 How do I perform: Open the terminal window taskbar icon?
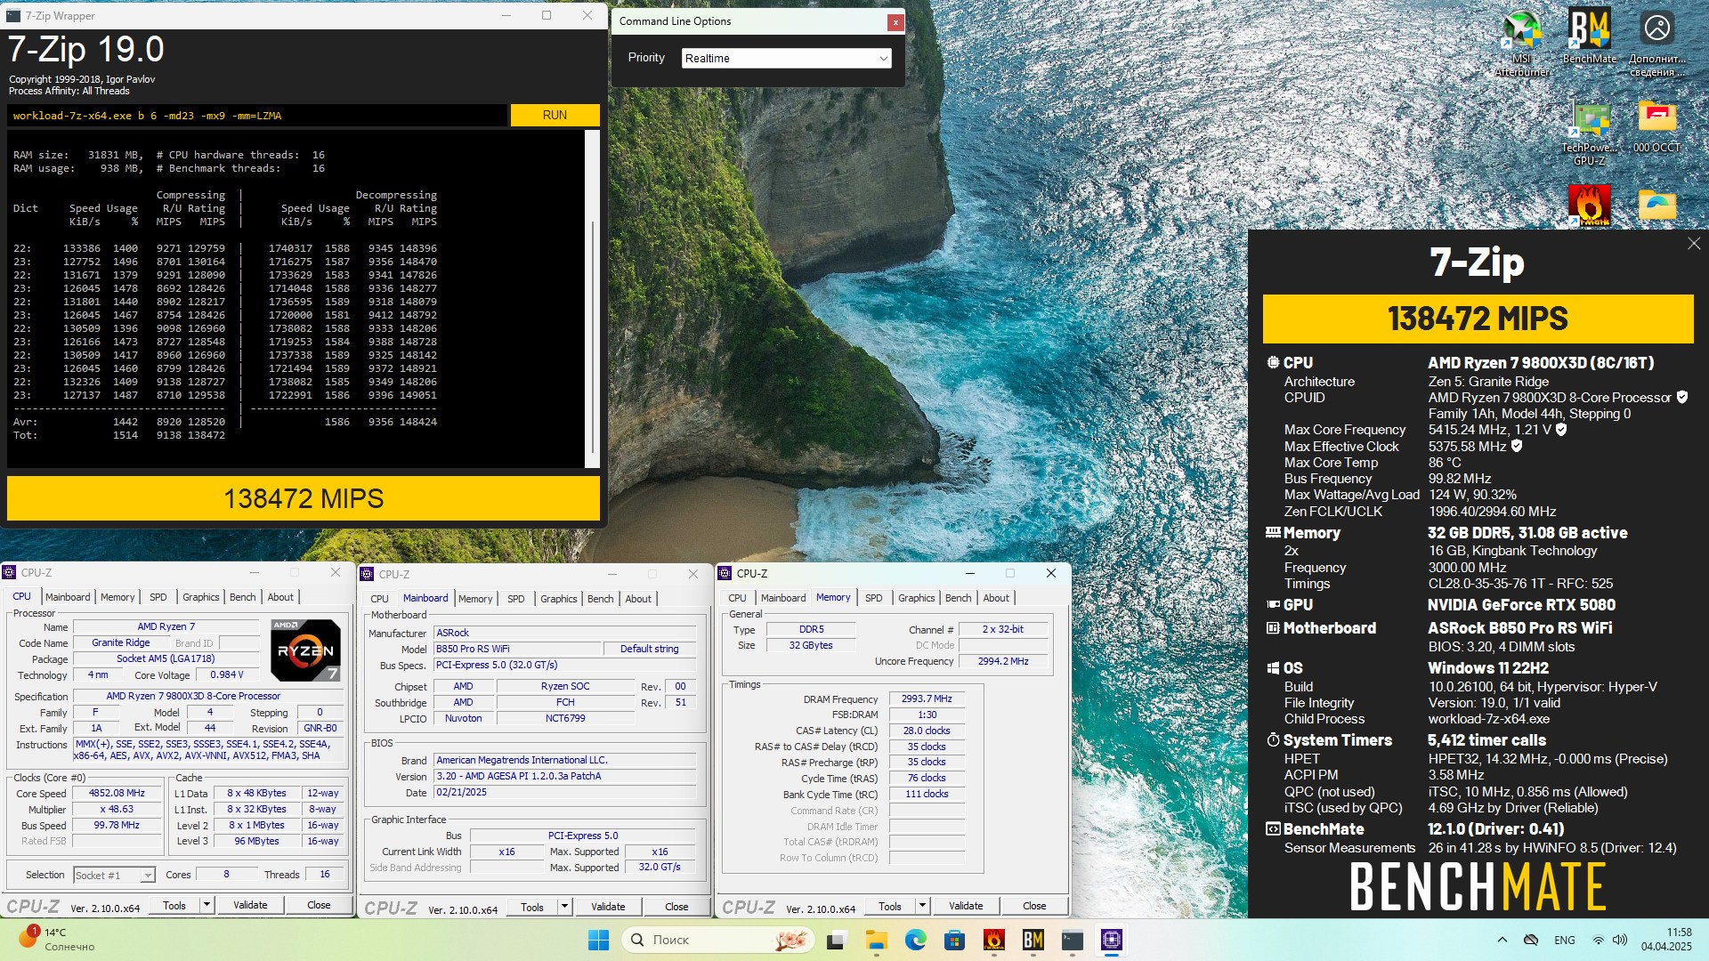(1072, 940)
